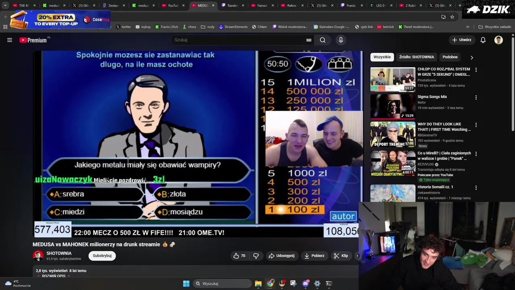Open RBGAnimeTV's first time watching thumbnail
This screenshot has height=290, width=515.
pyautogui.click(x=393, y=135)
